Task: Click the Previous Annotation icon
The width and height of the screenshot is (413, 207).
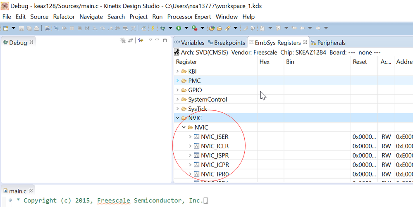Action: [278, 28]
